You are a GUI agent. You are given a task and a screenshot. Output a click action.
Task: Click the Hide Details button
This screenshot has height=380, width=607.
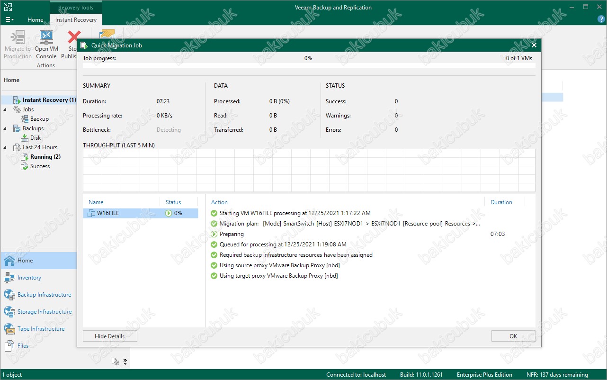tap(110, 336)
